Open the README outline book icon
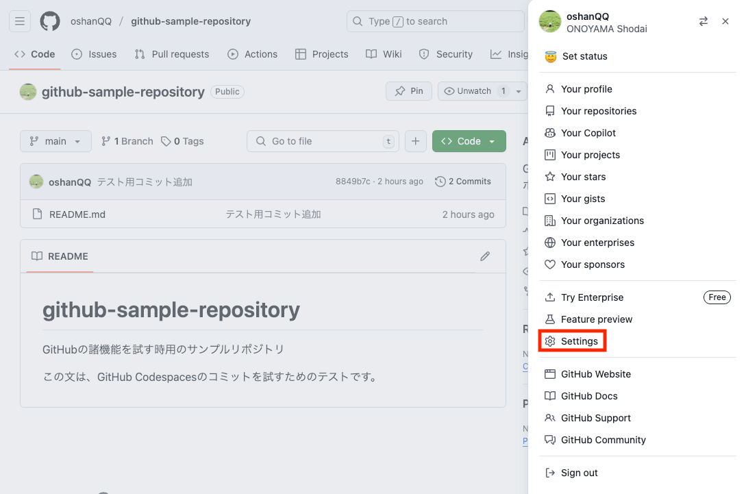746x494 pixels. (x=36, y=256)
